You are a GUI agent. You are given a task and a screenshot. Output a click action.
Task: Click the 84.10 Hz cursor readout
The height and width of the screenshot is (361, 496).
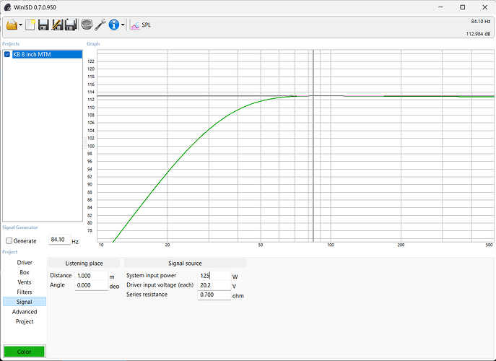pos(481,21)
